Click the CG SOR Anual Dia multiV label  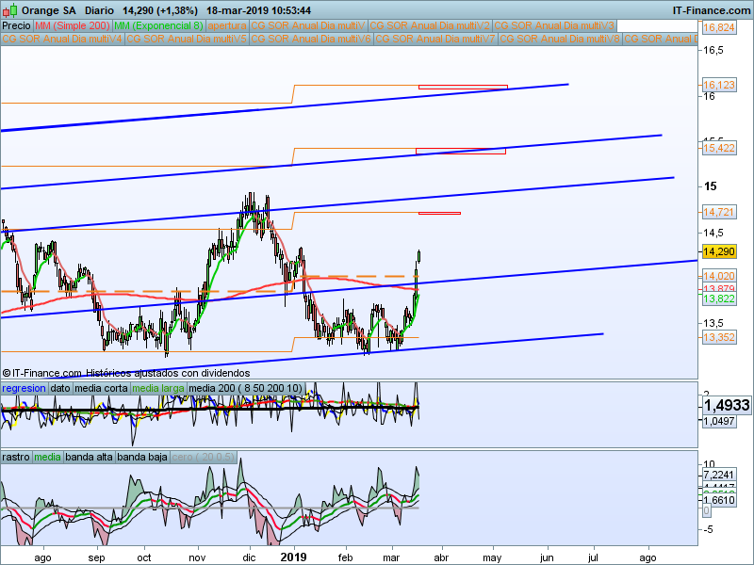click(308, 25)
